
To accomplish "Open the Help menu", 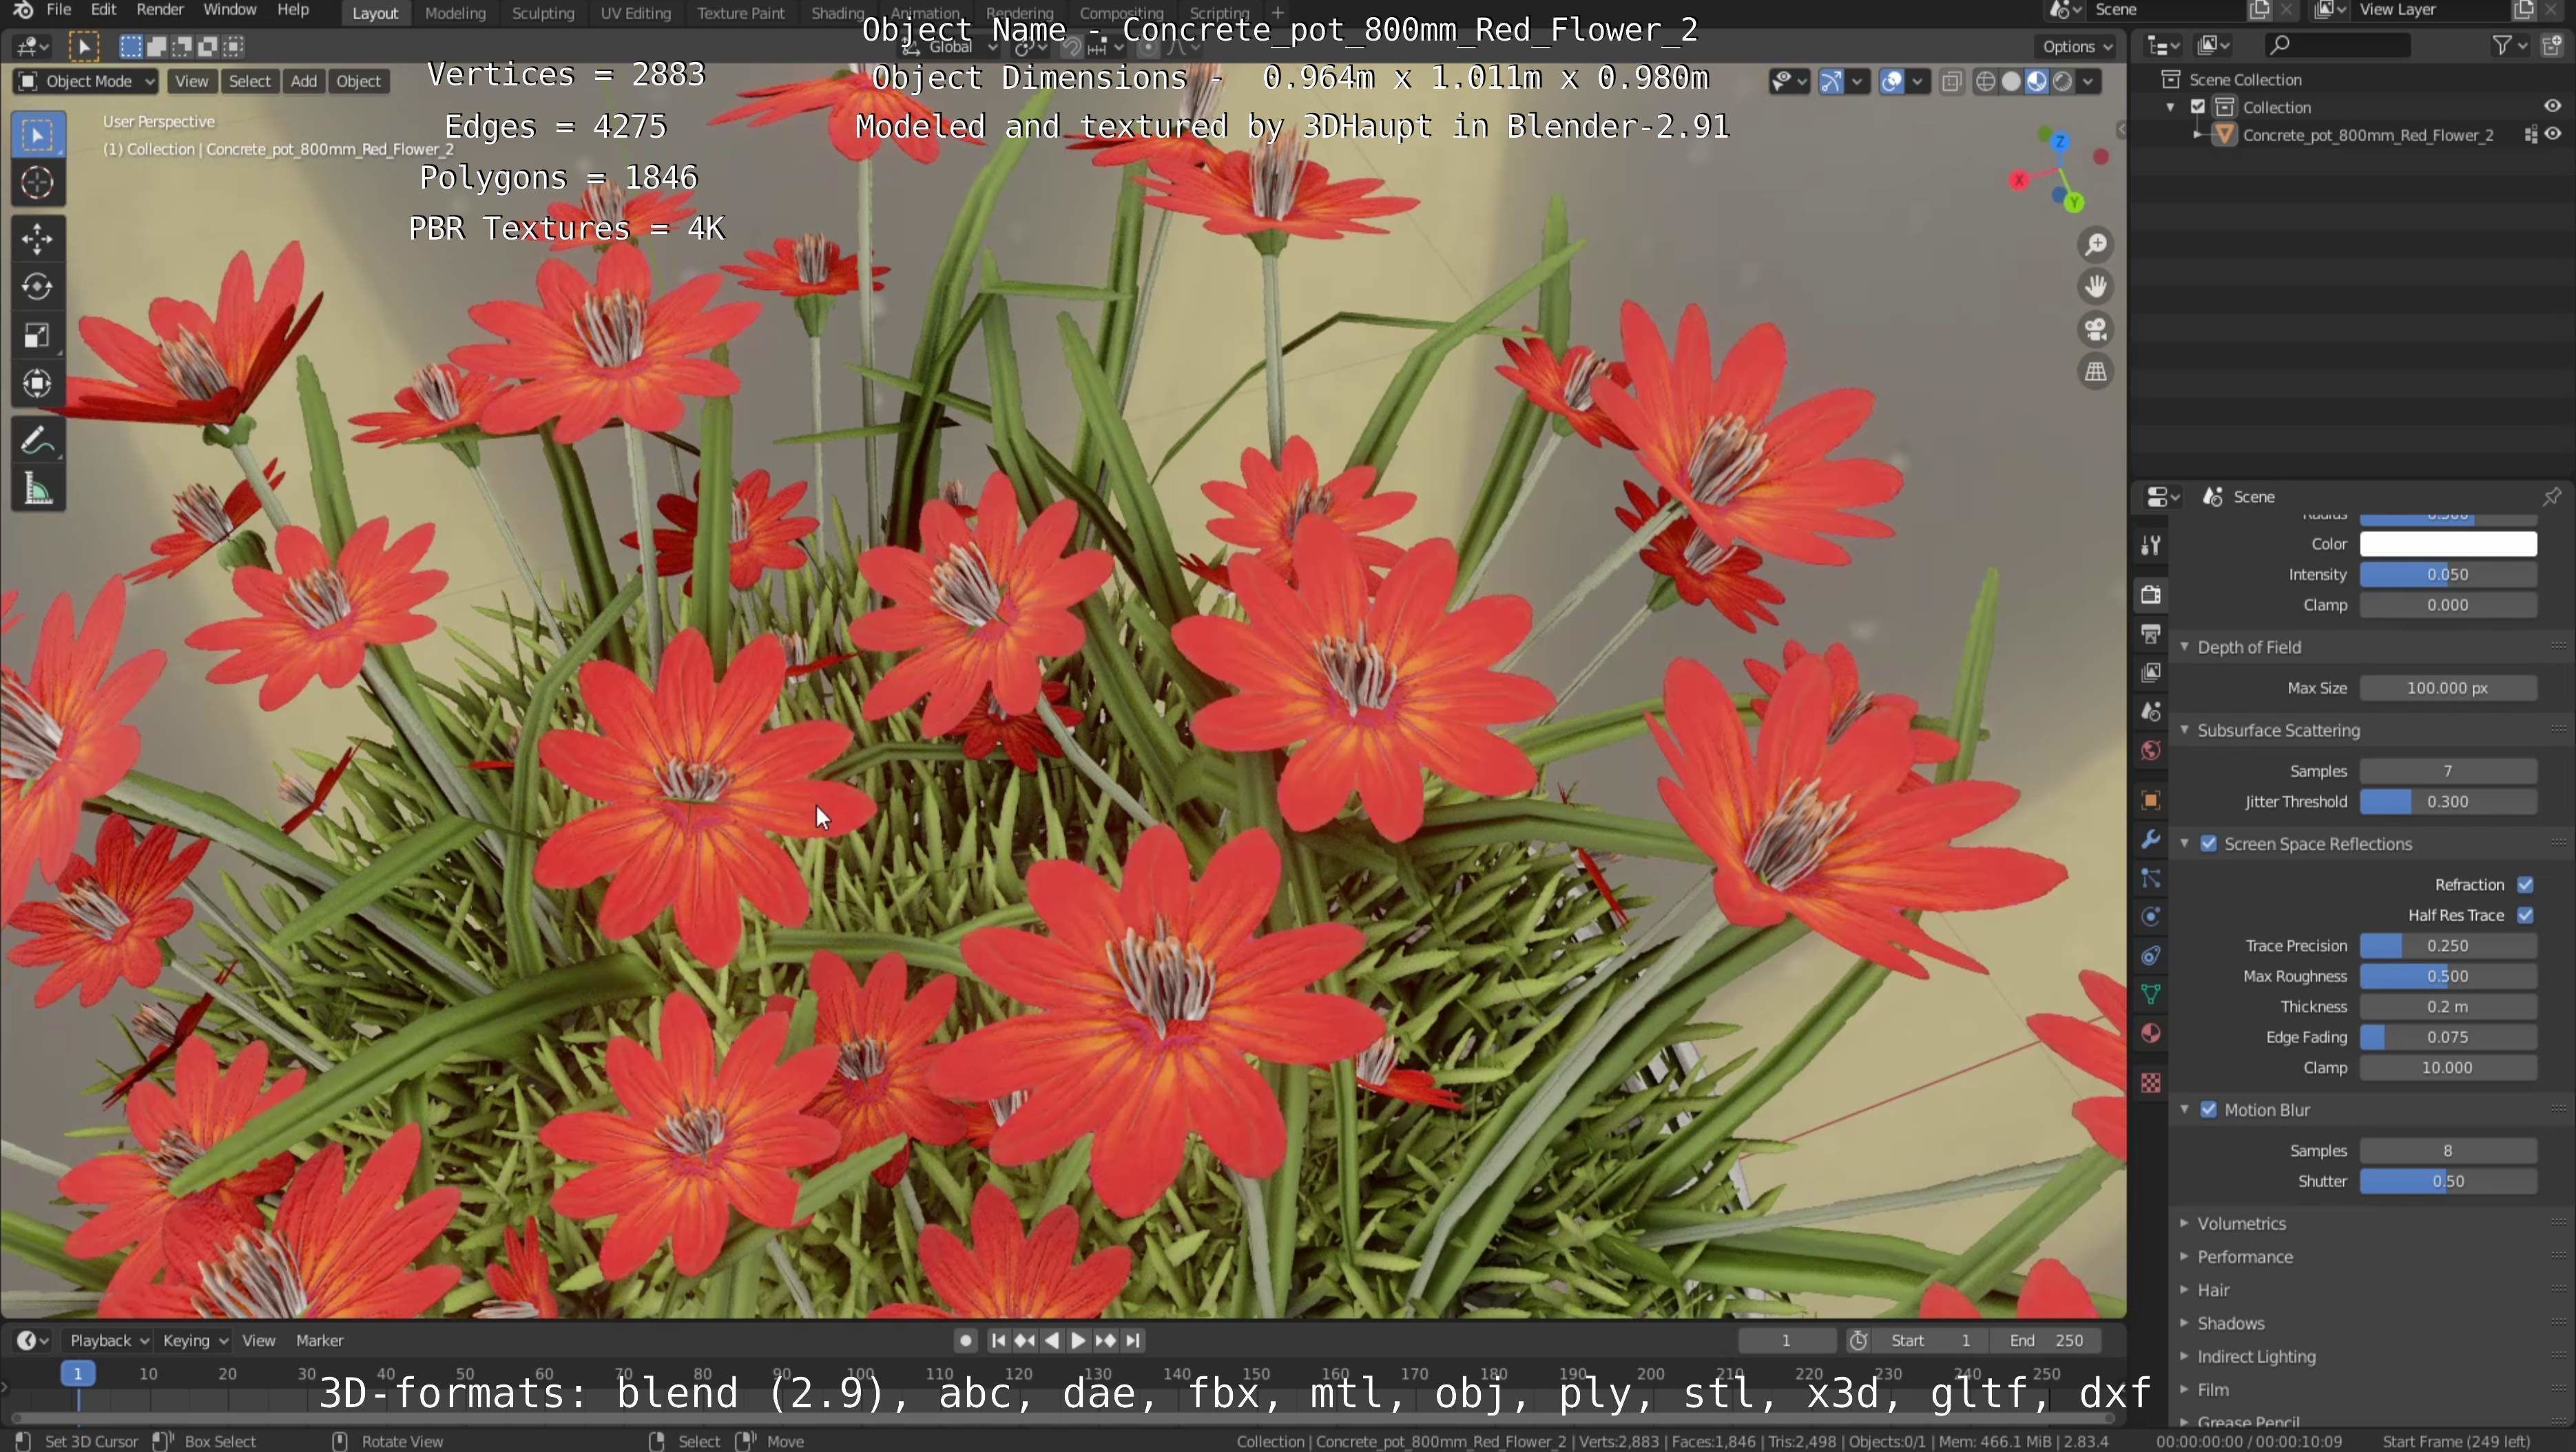I will tap(293, 10).
